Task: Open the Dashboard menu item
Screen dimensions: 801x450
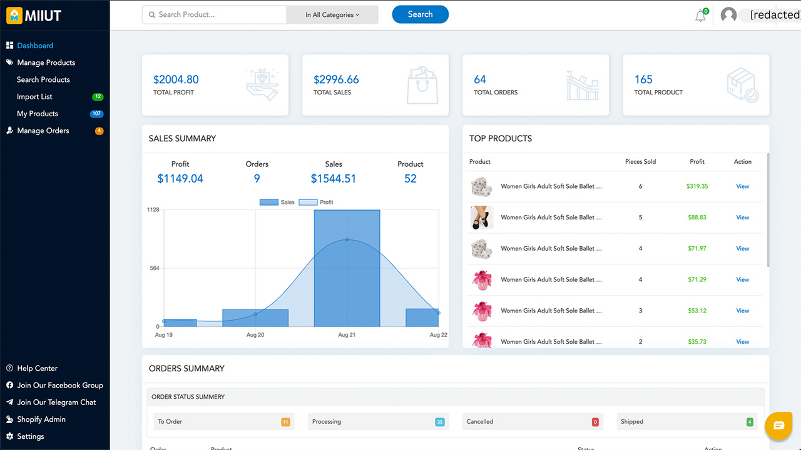Action: click(x=35, y=46)
